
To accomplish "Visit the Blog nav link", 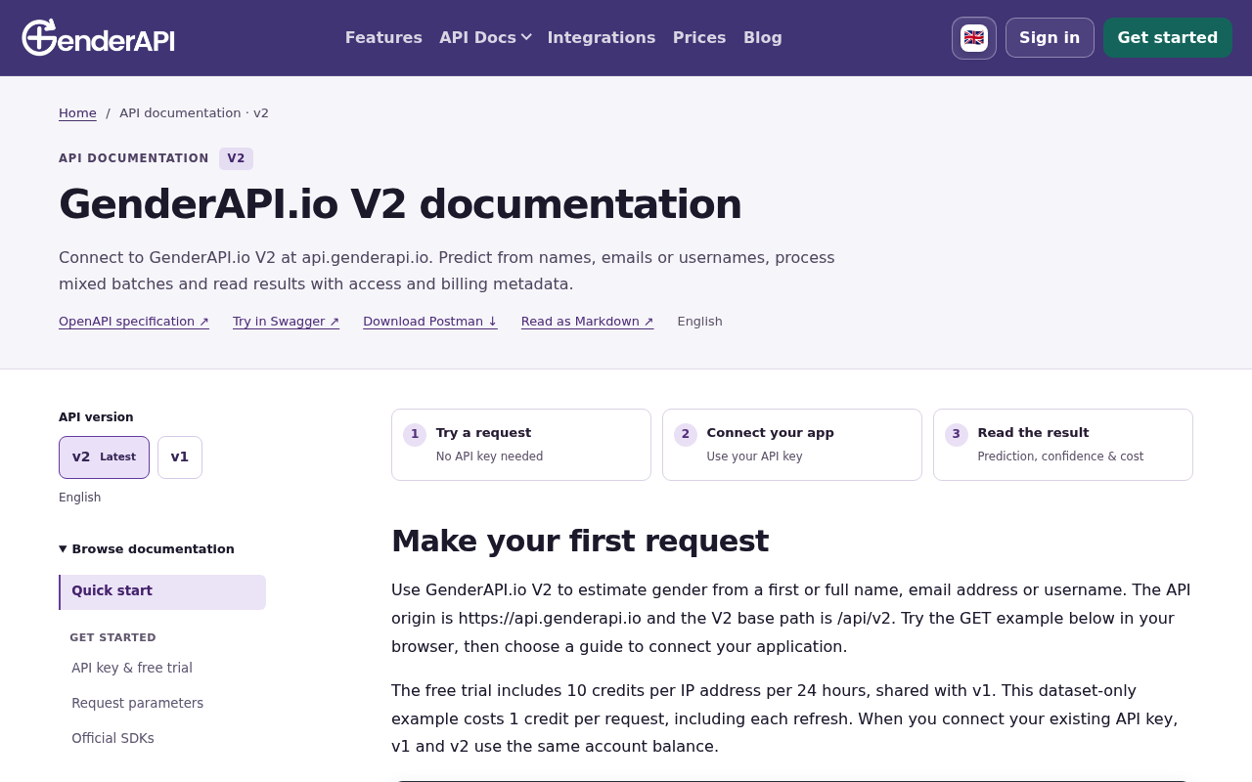I will (x=763, y=37).
